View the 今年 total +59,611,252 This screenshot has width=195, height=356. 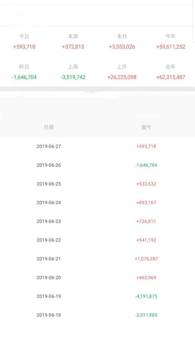click(171, 47)
